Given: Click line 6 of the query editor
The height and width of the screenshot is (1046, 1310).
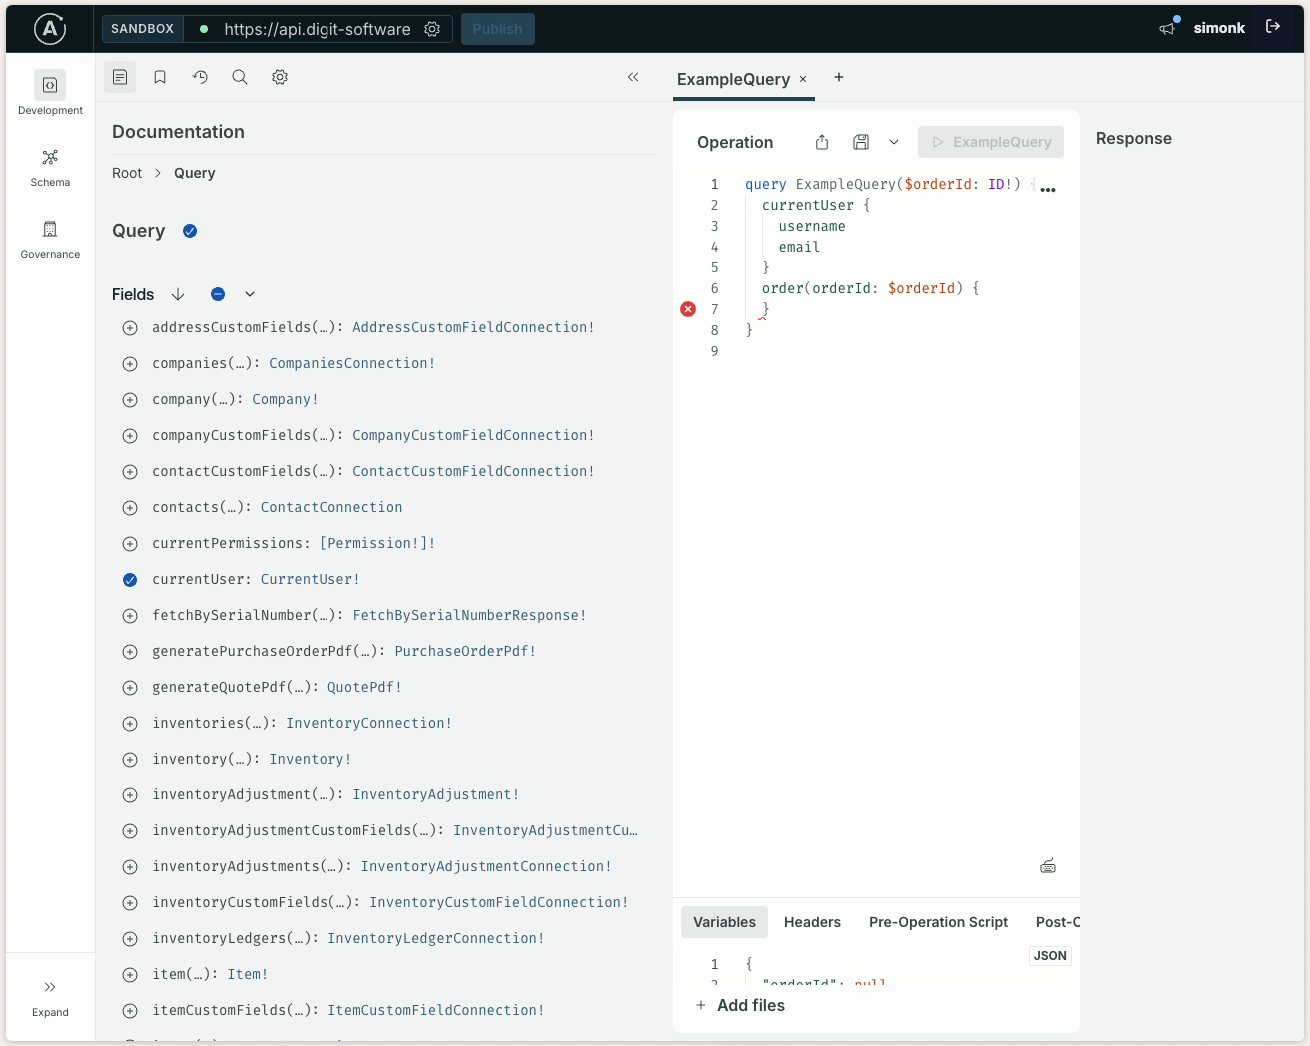Looking at the screenshot, I should 870,288.
